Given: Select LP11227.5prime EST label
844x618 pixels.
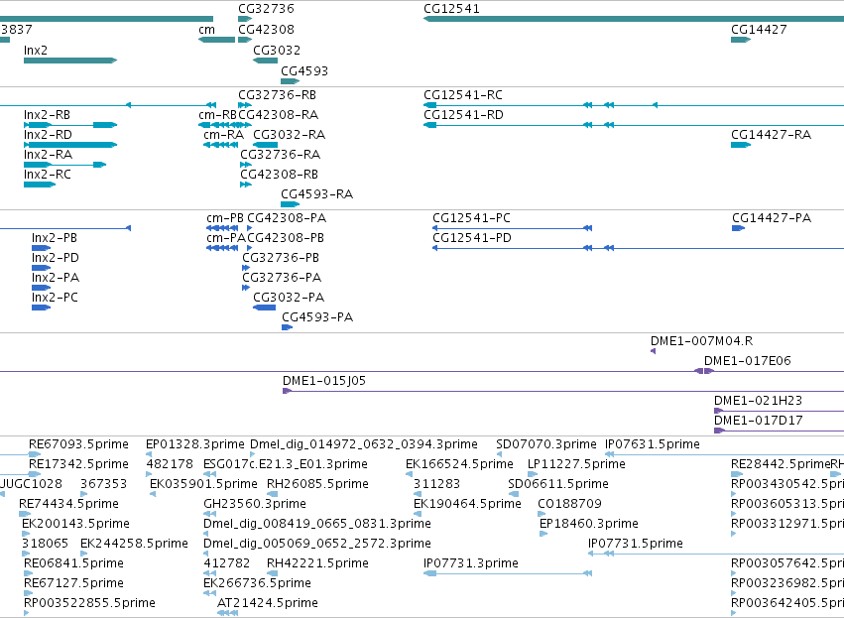Looking at the screenshot, I should tap(576, 464).
